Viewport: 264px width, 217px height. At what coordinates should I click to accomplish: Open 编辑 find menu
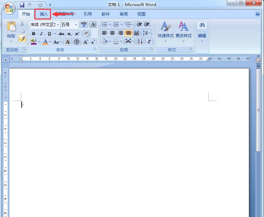point(202,32)
